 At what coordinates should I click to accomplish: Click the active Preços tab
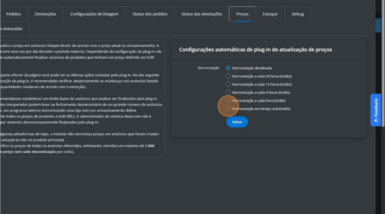point(242,14)
